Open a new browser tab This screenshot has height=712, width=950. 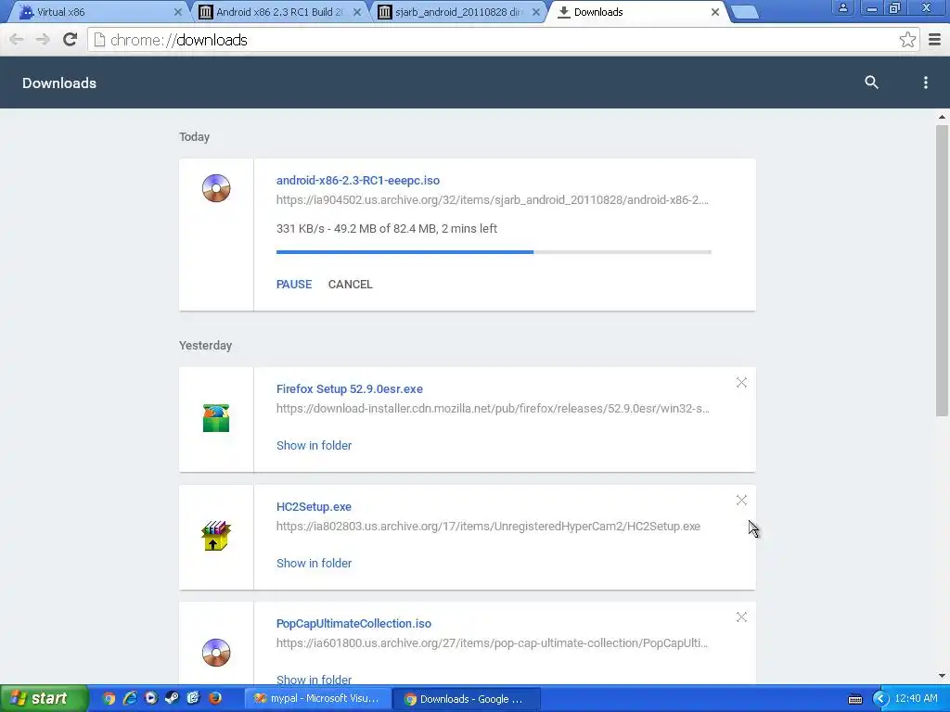tap(745, 13)
